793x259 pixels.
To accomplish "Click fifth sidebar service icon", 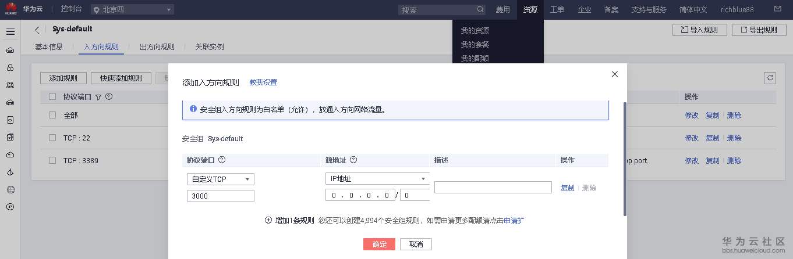I will tap(10, 120).
